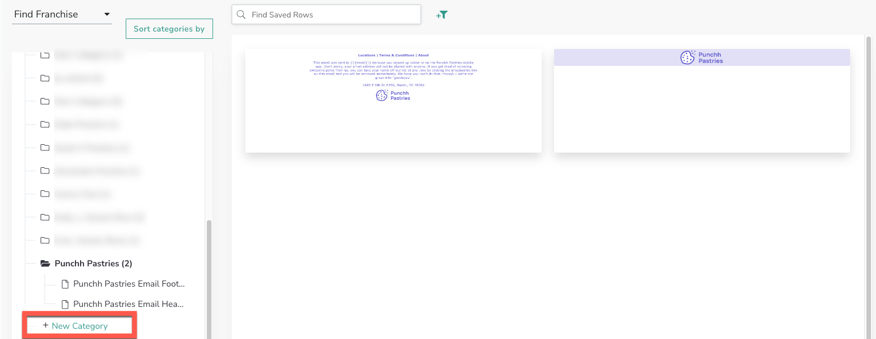
Task: Click the magnifier icon in the search box
Action: tap(241, 15)
